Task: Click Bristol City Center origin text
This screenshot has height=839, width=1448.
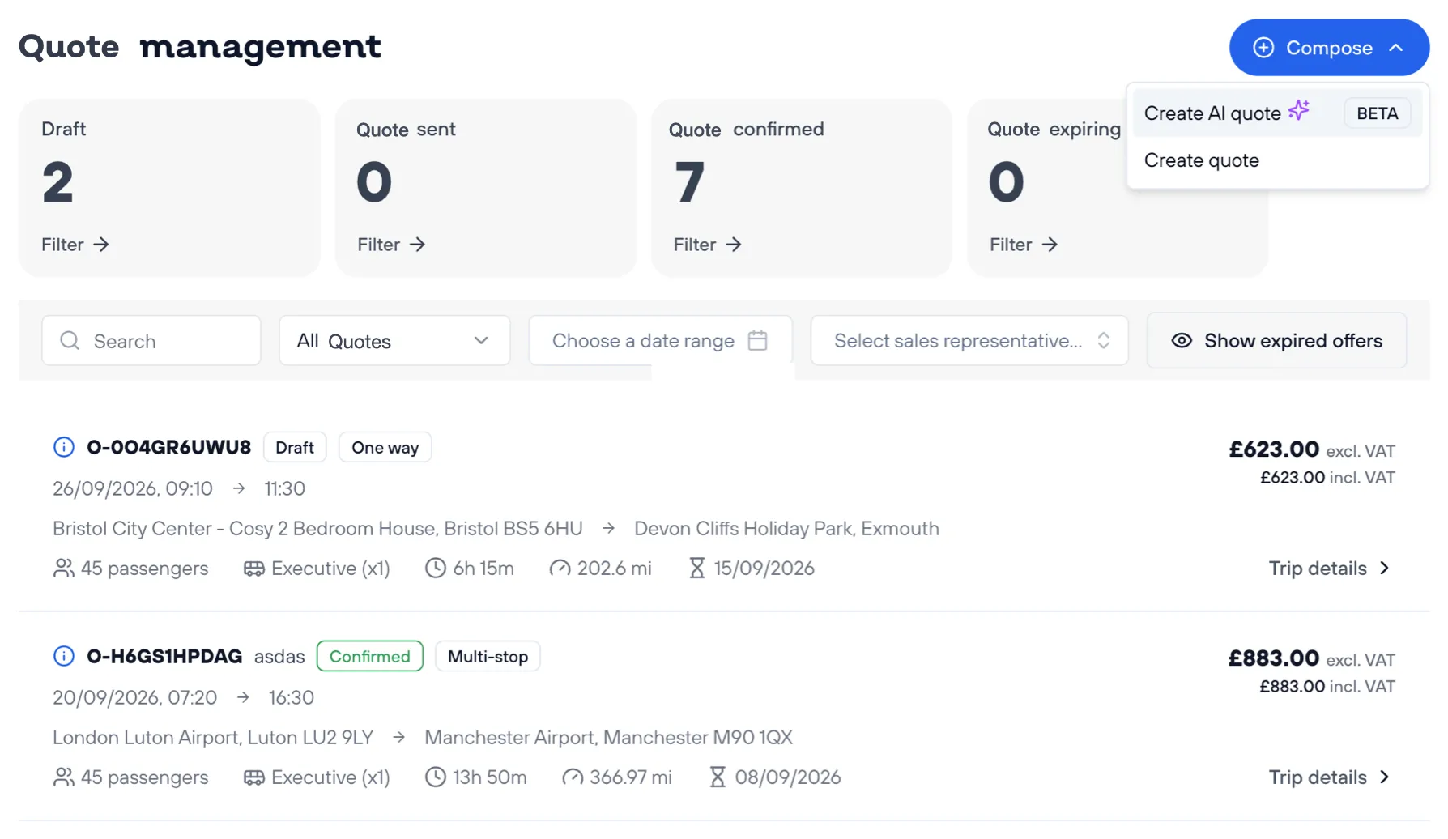Action: [317, 529]
